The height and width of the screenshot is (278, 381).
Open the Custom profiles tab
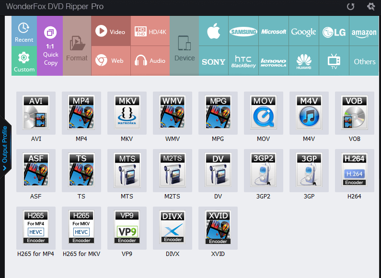(x=24, y=61)
